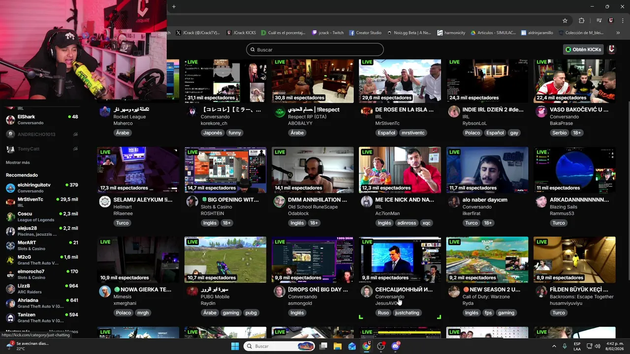Switch the ESP LAA input language indicator

577,346
